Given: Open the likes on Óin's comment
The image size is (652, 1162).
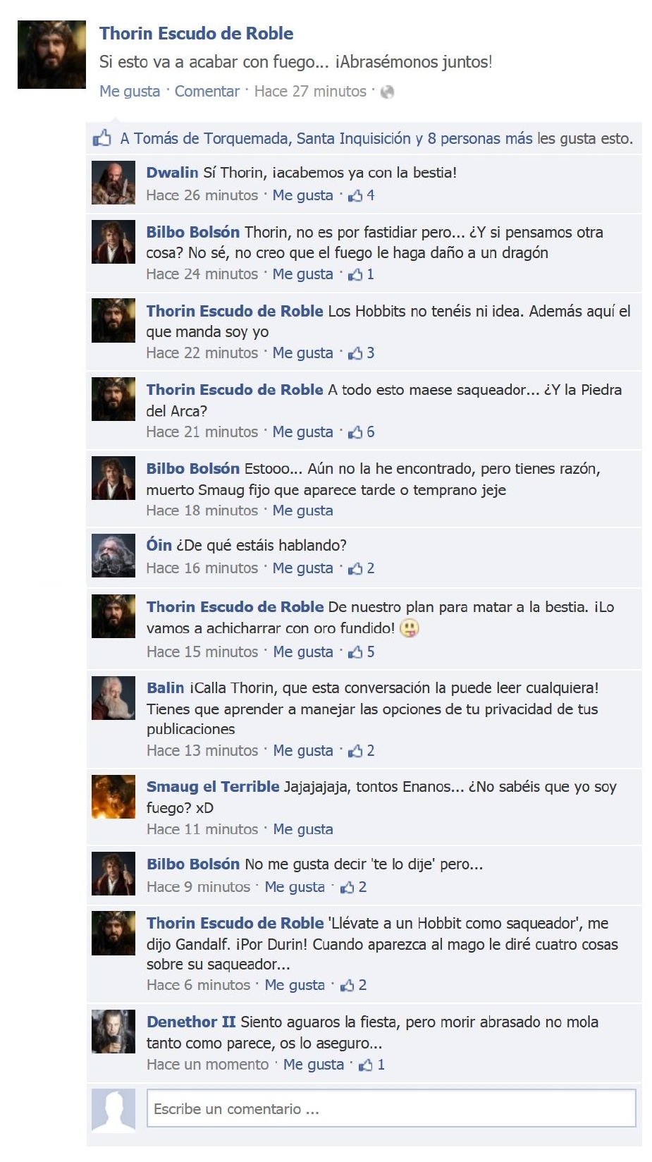Looking at the screenshot, I should (x=362, y=568).
